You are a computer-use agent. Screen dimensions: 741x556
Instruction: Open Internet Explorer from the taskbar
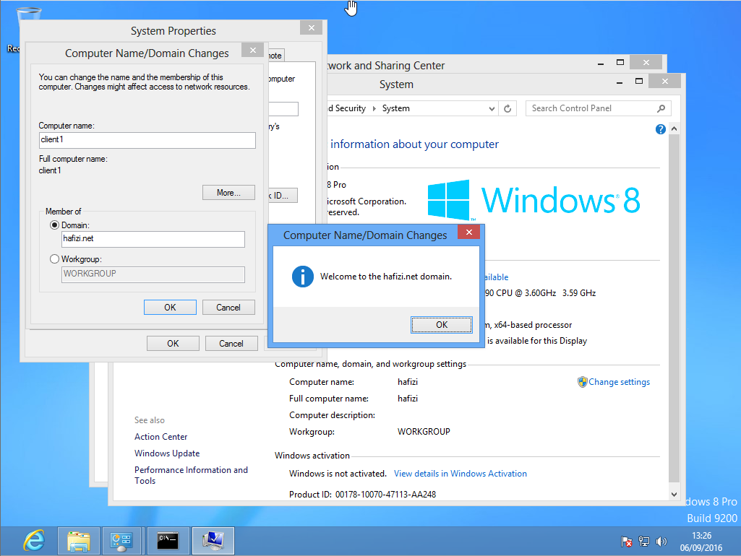[x=33, y=540]
